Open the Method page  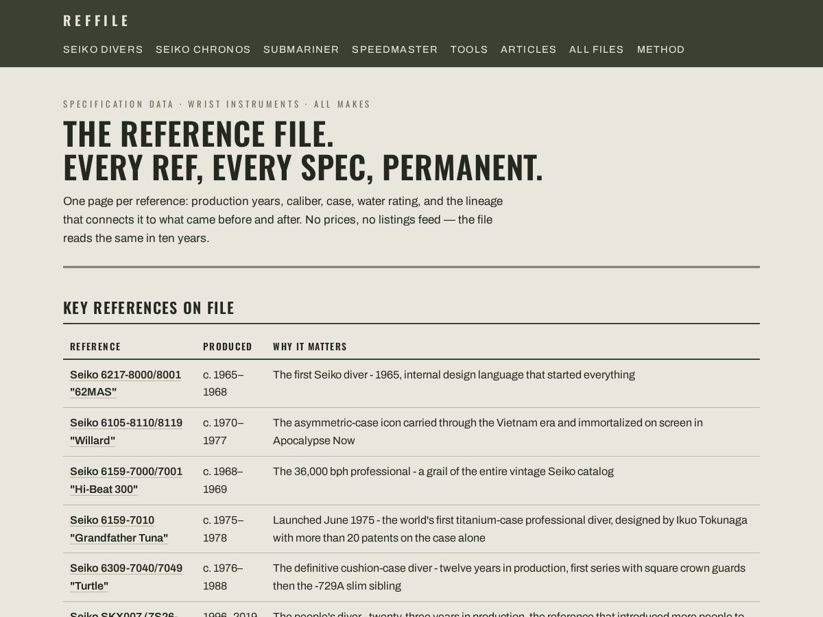pyautogui.click(x=660, y=49)
